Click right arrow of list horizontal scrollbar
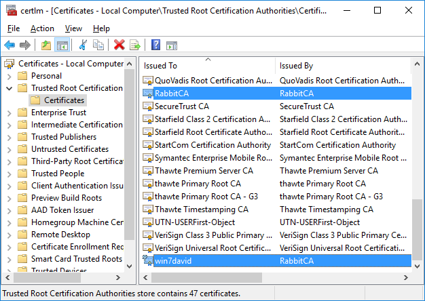Screen dimensions: 425x301 coord(406,277)
